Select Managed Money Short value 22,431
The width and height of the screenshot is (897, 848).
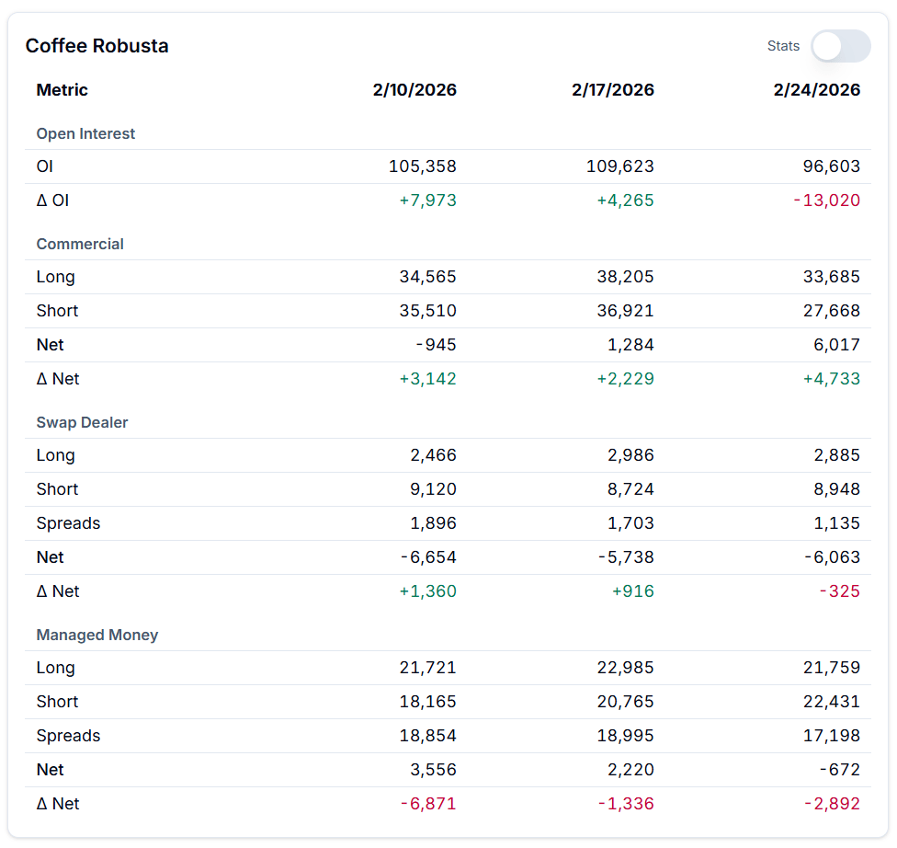830,702
